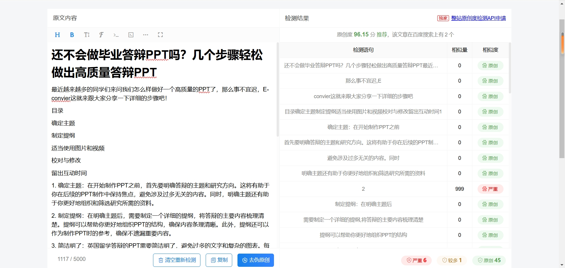Select sentence 提纲可以帮助你更好地组织PPT的结构

click(x=363, y=235)
